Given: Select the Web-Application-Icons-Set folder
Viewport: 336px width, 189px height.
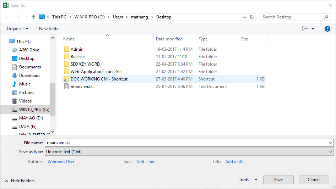Looking at the screenshot, I should (96, 72).
